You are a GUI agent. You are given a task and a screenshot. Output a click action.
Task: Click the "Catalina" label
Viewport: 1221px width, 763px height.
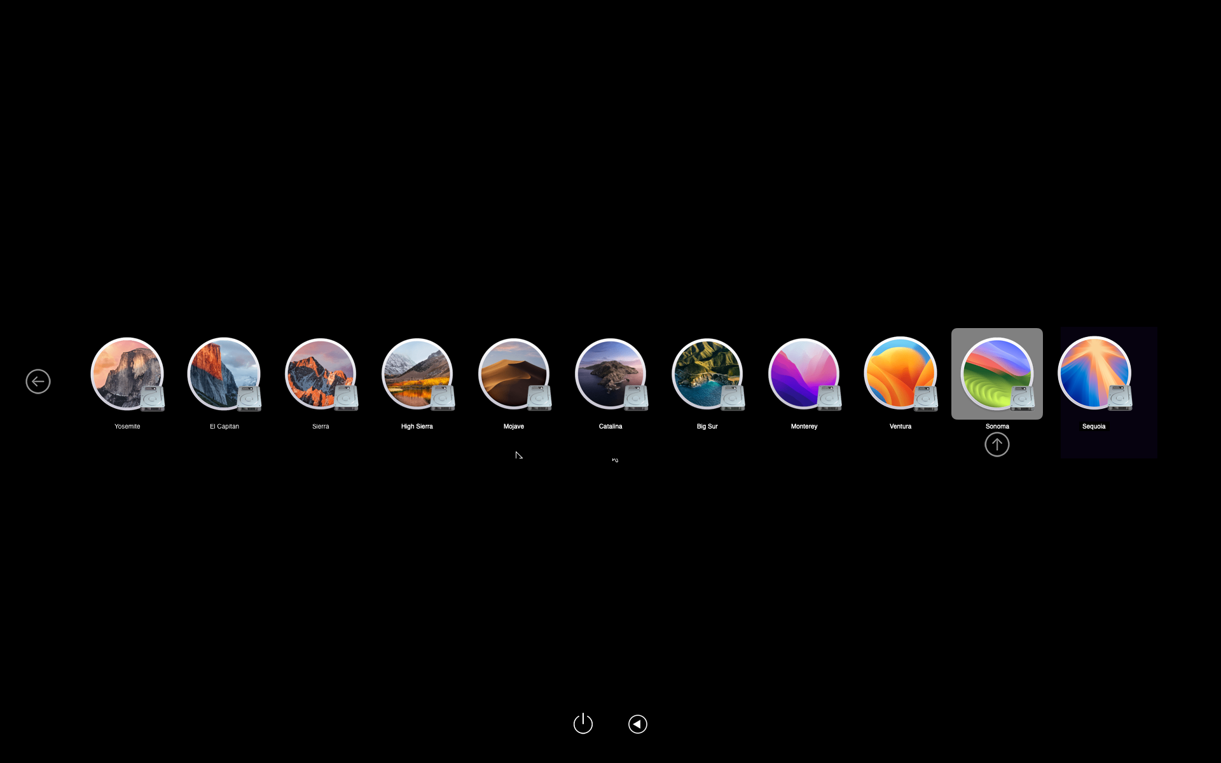click(x=610, y=427)
